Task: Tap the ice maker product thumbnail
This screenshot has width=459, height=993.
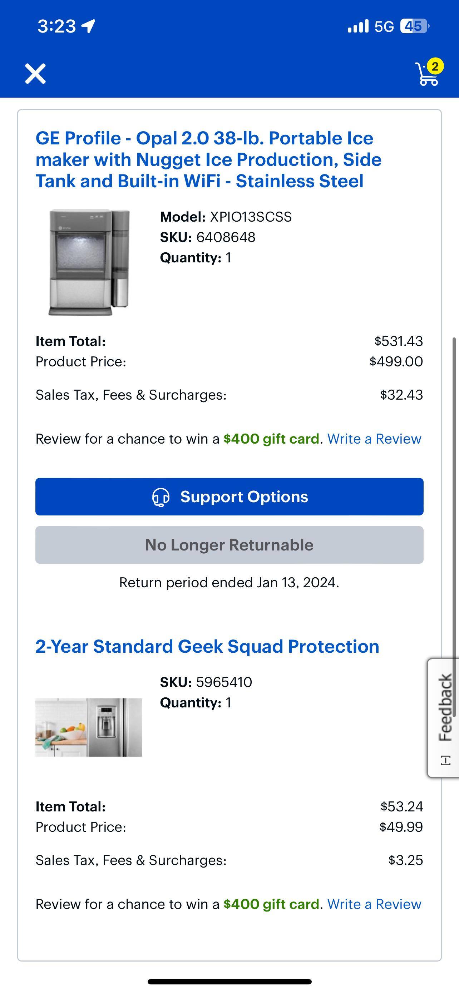Action: [89, 262]
